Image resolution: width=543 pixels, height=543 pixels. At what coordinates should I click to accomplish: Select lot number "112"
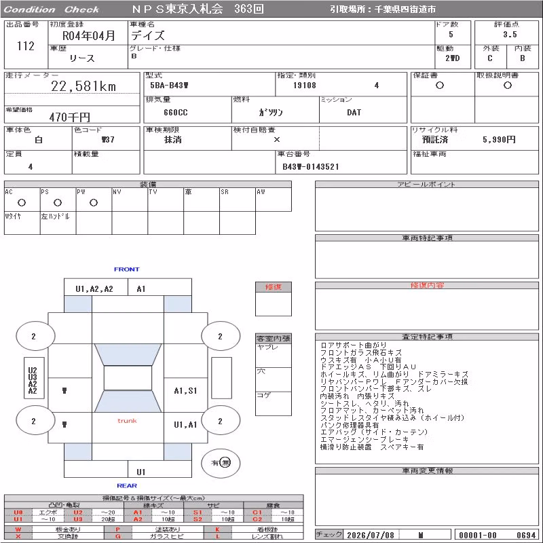(26, 46)
